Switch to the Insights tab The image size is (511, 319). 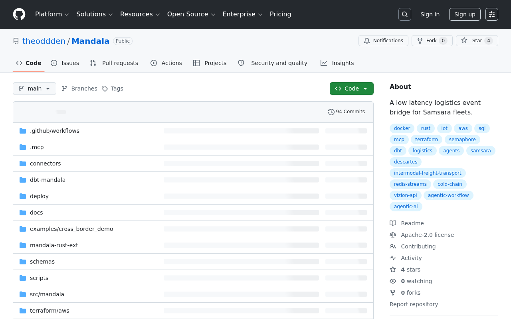pyautogui.click(x=337, y=63)
